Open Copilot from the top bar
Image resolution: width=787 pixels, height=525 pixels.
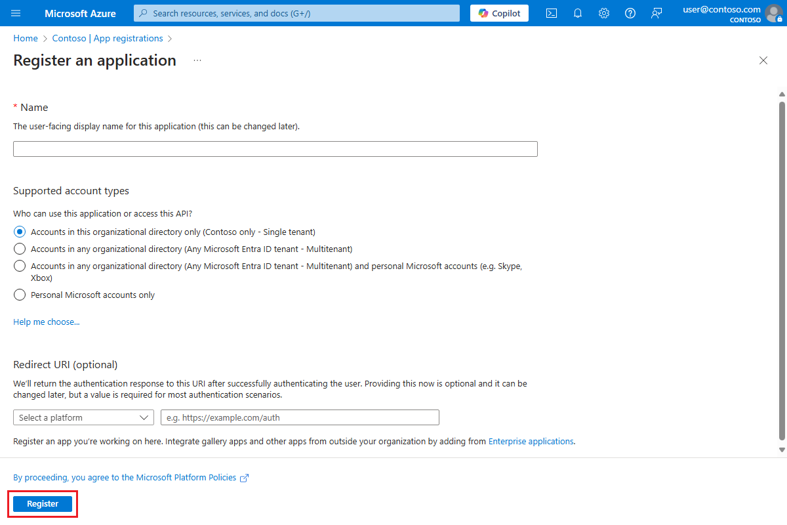(x=499, y=13)
